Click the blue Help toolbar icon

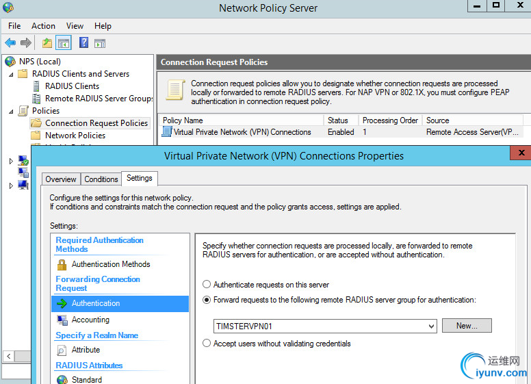click(x=83, y=43)
